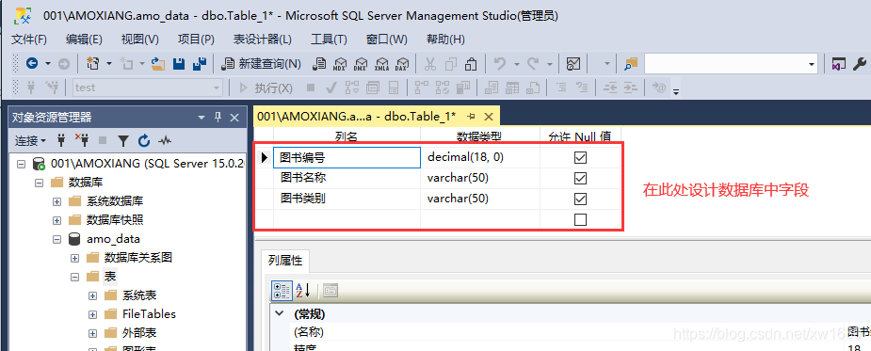Open the 表设计器(L) menu
871x351 pixels.
tap(262, 40)
